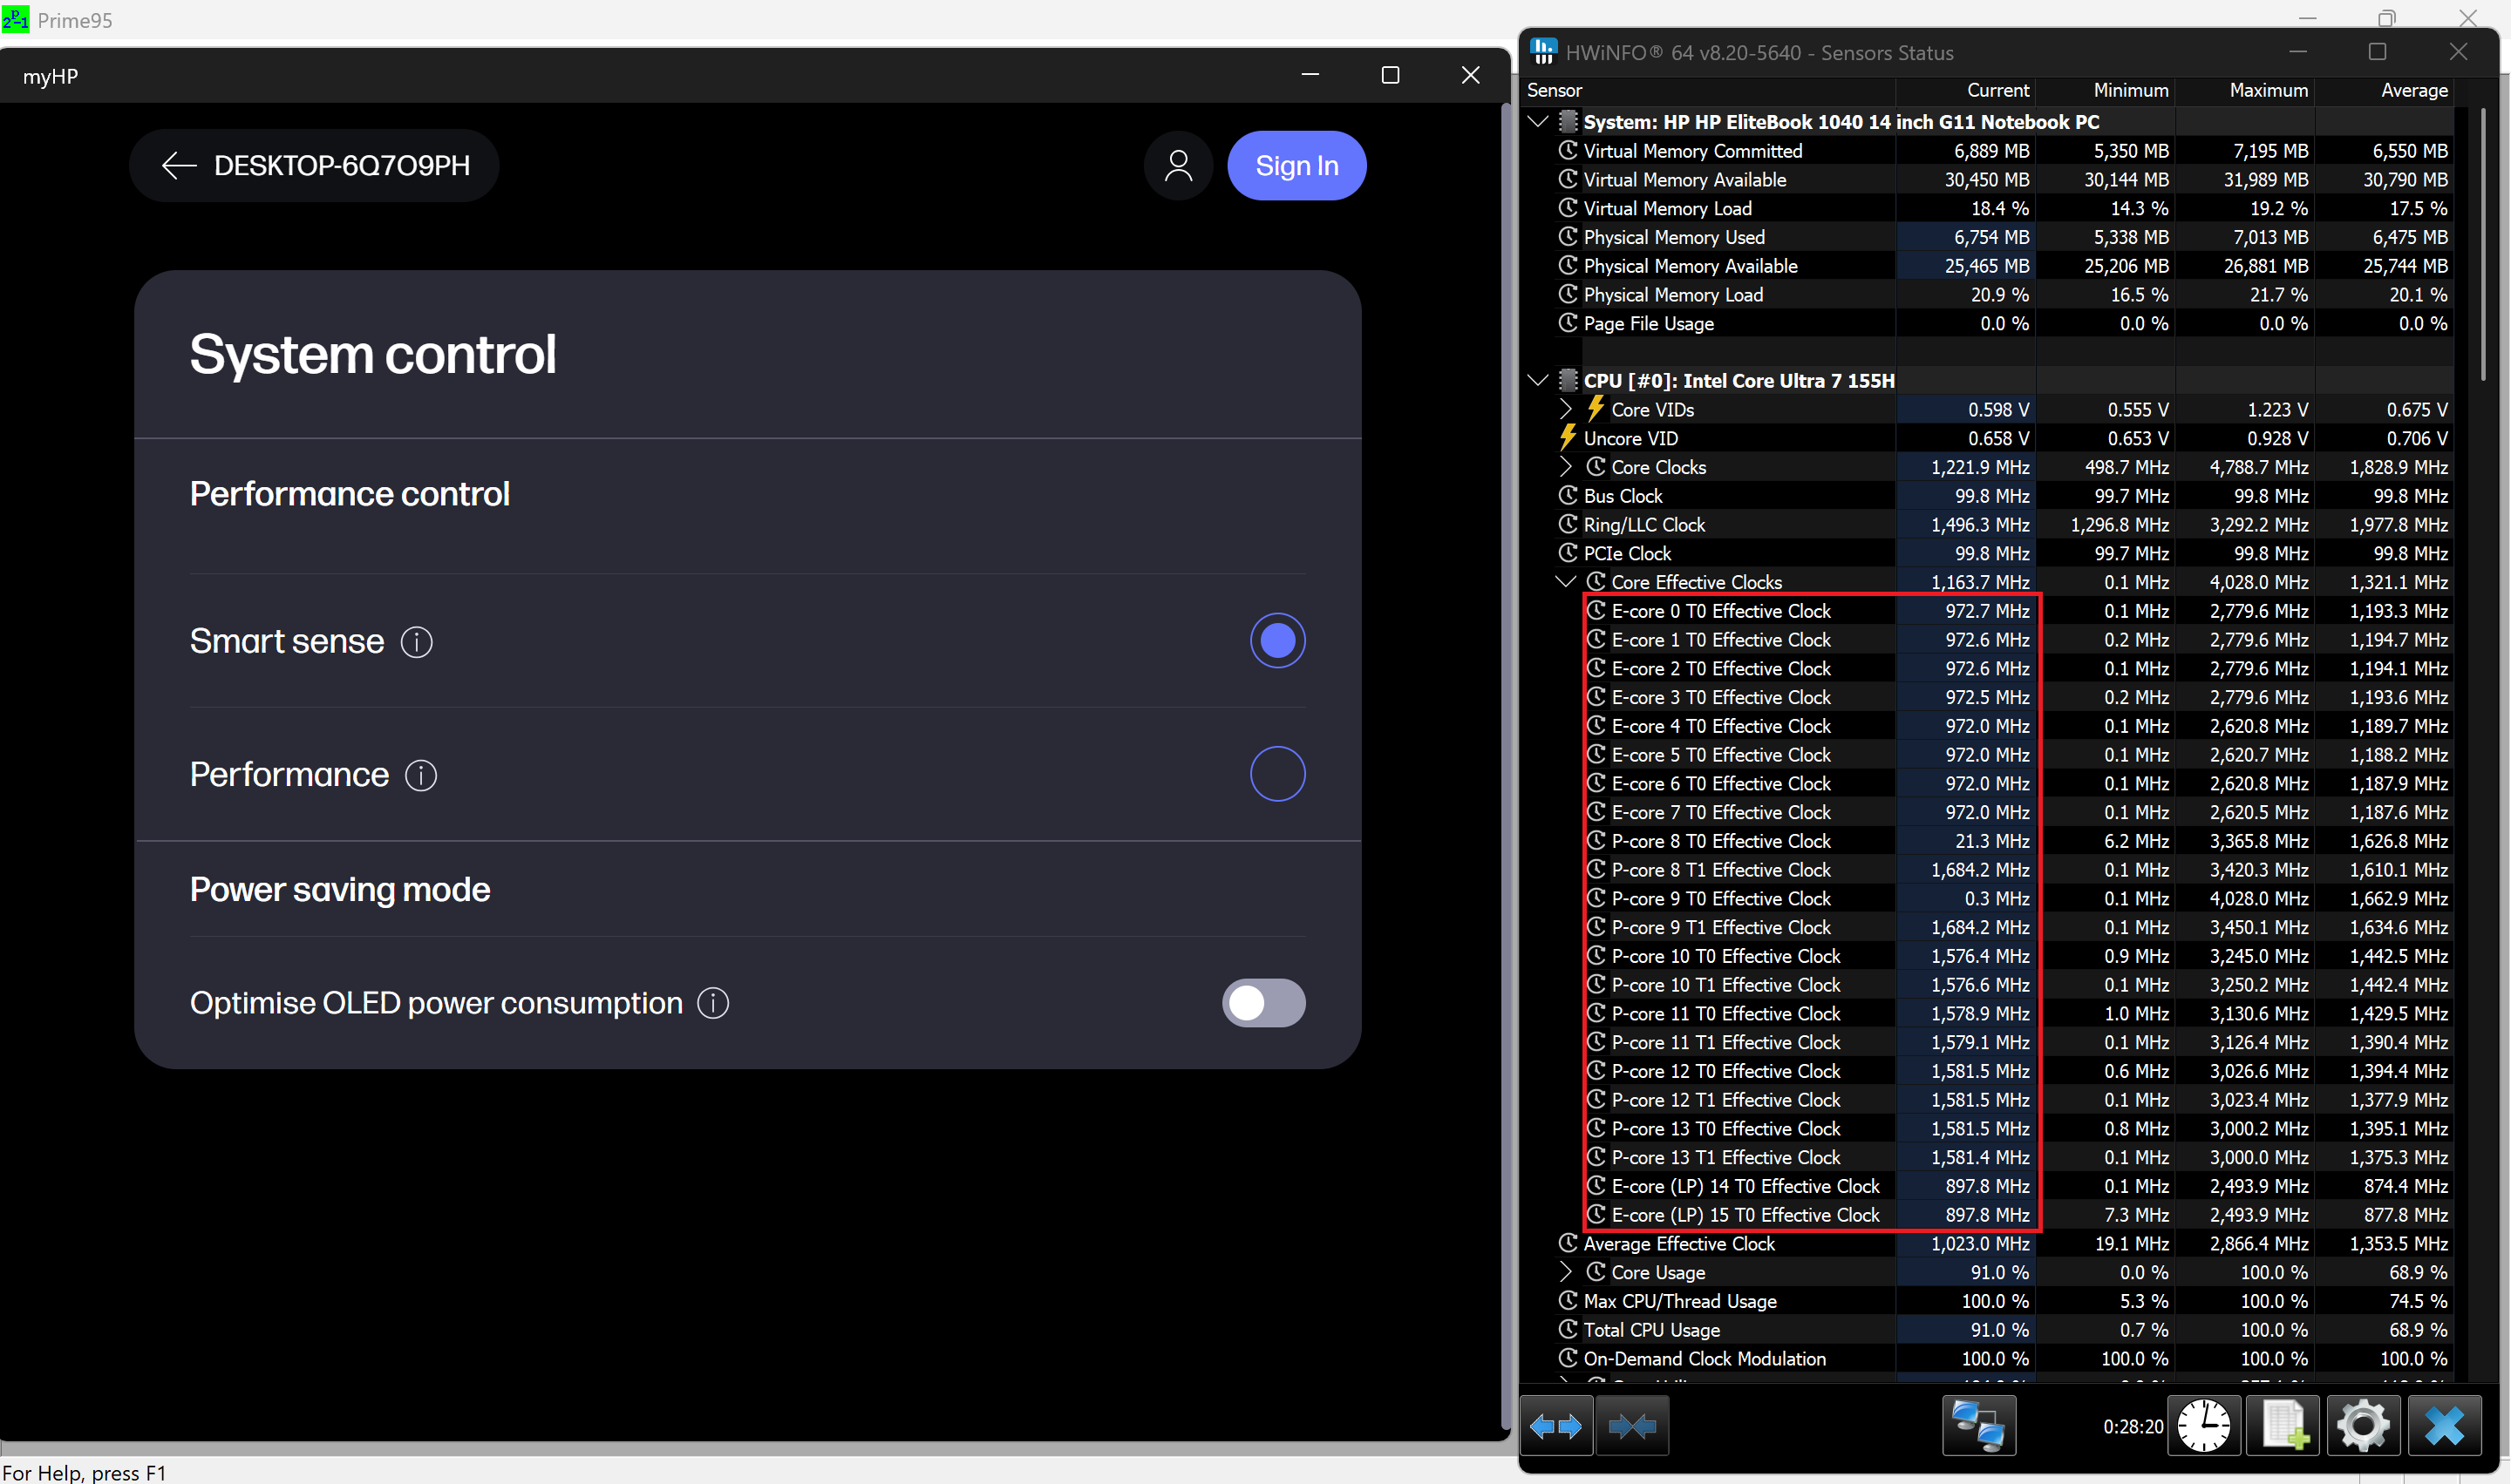This screenshot has height=1484, width=2511.
Task: Click the DESKTOP-6Q7O9PH back button label
Action: 342,165
